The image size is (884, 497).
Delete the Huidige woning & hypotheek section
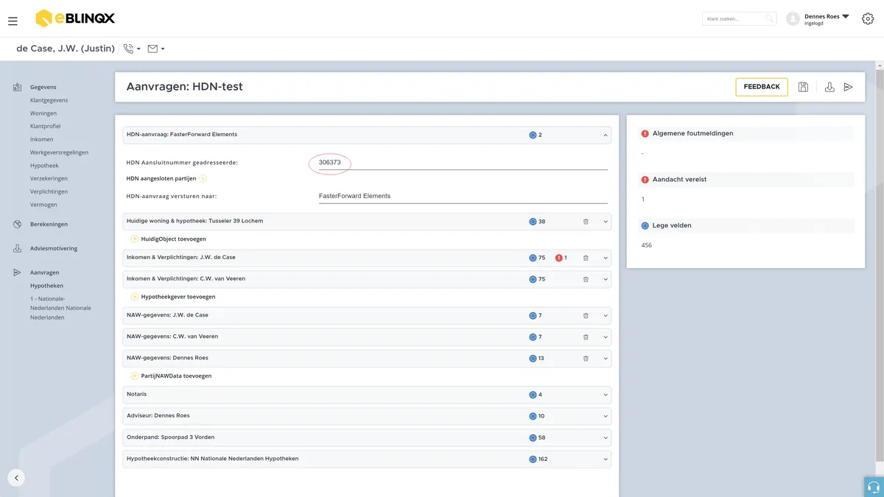click(x=586, y=222)
